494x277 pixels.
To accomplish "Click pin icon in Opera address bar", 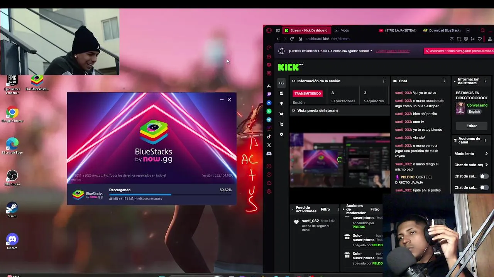I will click(452, 39).
